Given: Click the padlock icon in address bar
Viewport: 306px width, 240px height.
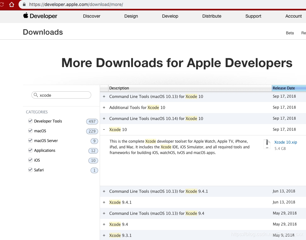Looking at the screenshot, I should [x=24, y=4].
